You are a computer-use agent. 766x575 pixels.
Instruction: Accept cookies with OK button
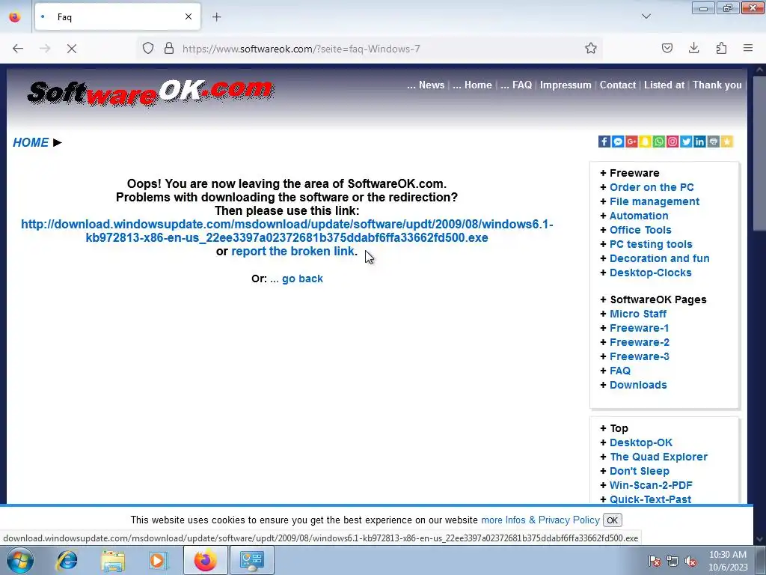612,520
